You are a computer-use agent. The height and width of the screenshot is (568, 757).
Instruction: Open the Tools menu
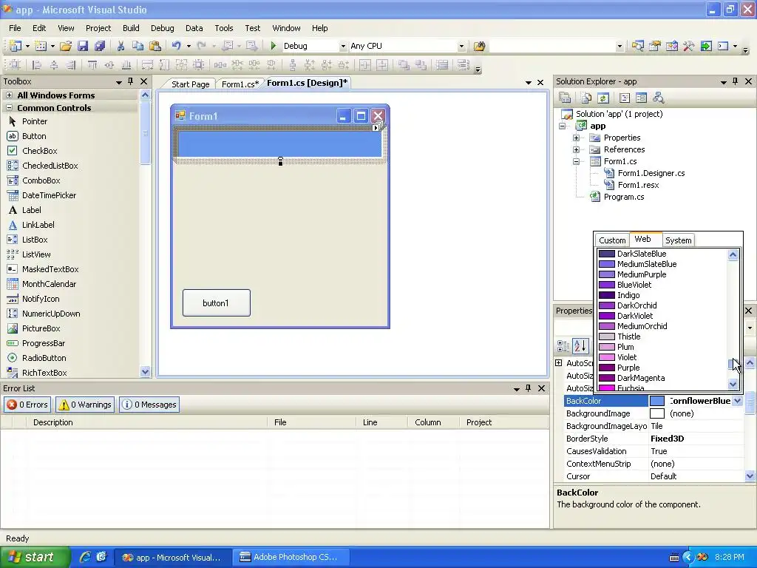(223, 28)
